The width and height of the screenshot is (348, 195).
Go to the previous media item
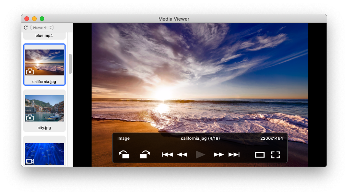182,155
